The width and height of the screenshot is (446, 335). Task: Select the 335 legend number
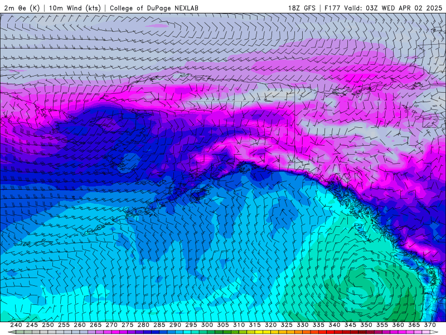tap(318, 325)
